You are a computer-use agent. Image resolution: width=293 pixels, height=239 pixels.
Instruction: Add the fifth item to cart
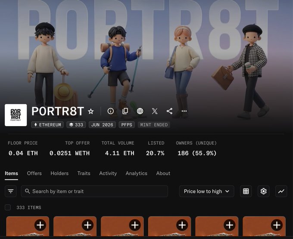(230, 225)
